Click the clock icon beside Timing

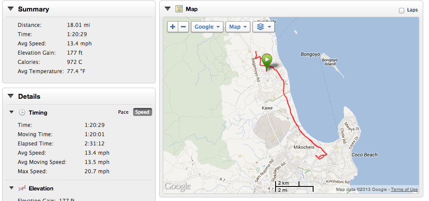point(22,113)
